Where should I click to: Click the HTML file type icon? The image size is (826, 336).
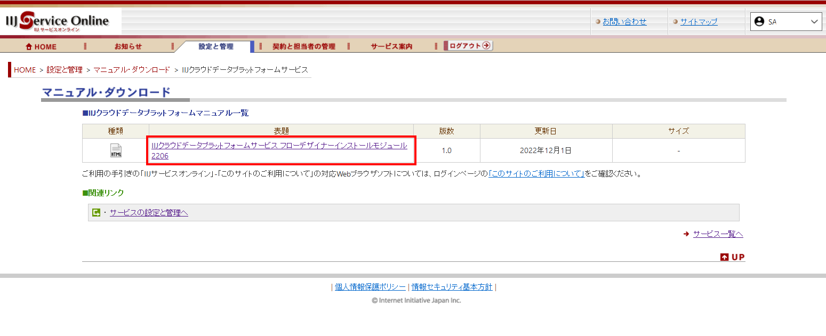pyautogui.click(x=116, y=151)
